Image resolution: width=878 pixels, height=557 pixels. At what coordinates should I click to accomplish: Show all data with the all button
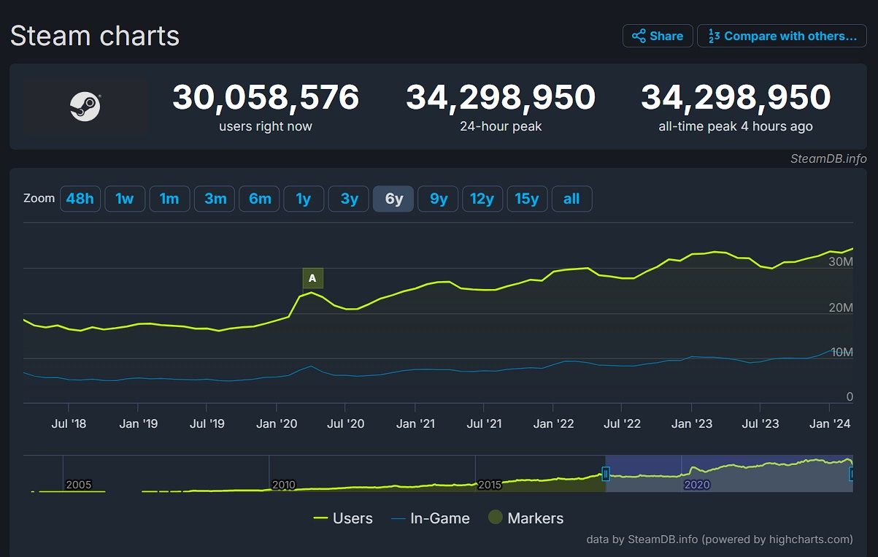click(x=571, y=199)
